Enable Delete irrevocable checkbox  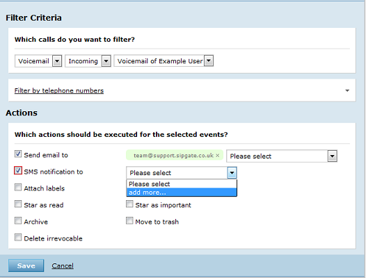(18, 238)
